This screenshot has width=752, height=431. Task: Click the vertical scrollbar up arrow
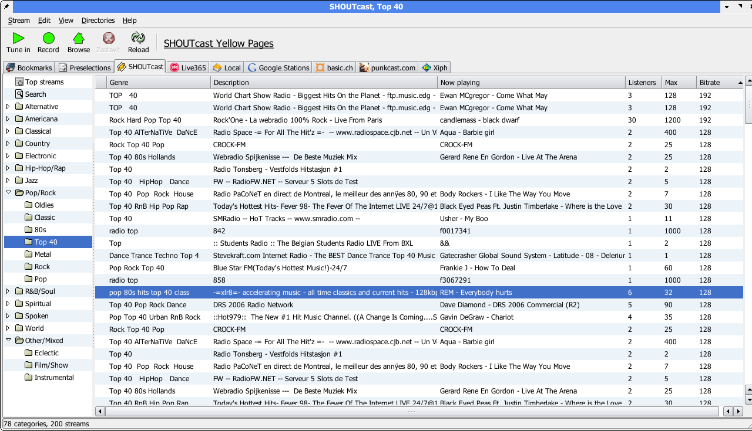[748, 82]
